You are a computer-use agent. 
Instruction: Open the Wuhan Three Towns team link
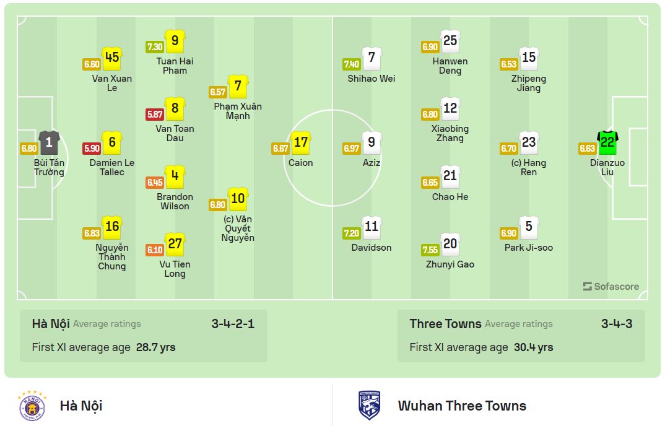(462, 406)
